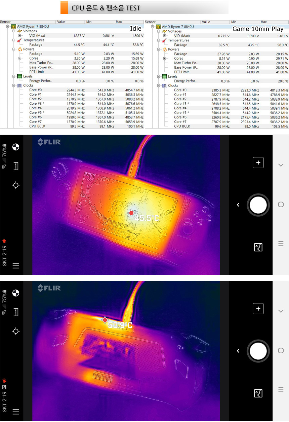This screenshot has height=422, width=289.
Task: Collapse the Voltages tree node in Idle panel
Action: coord(14,31)
